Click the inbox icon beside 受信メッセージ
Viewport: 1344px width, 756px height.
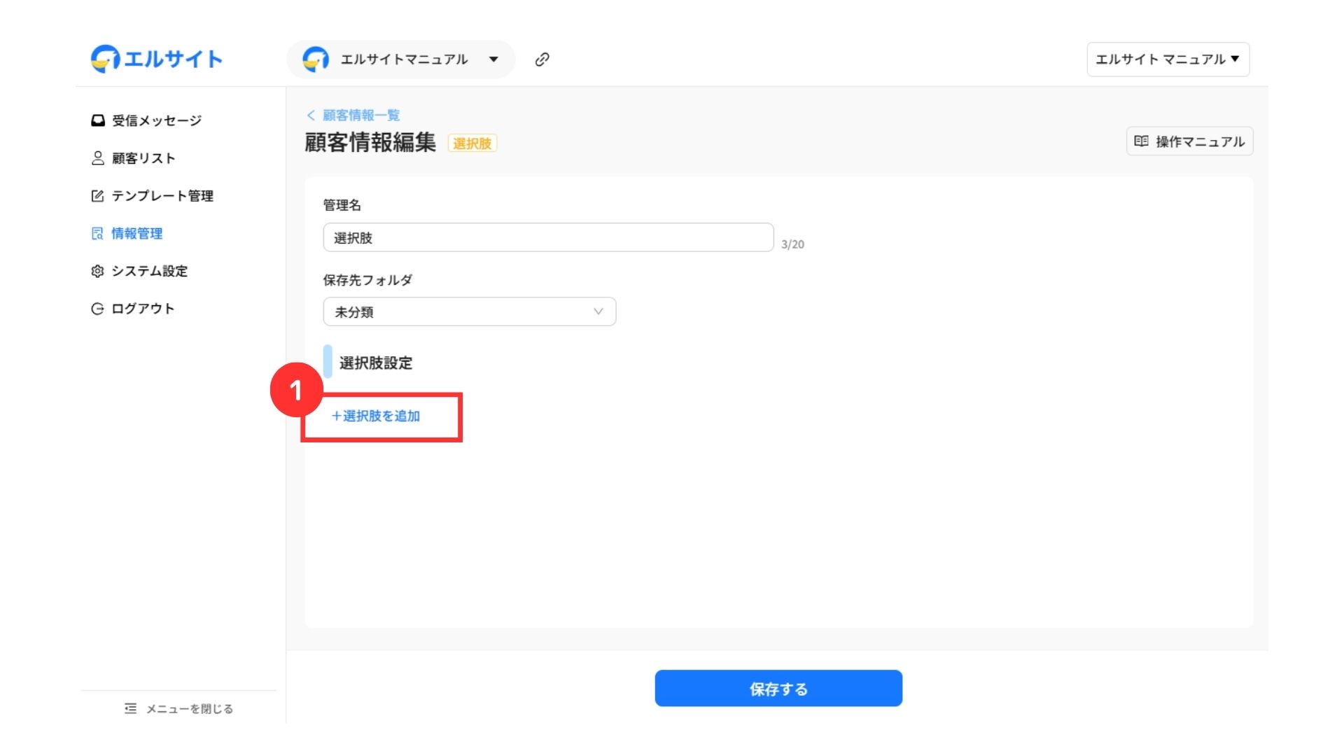97,120
